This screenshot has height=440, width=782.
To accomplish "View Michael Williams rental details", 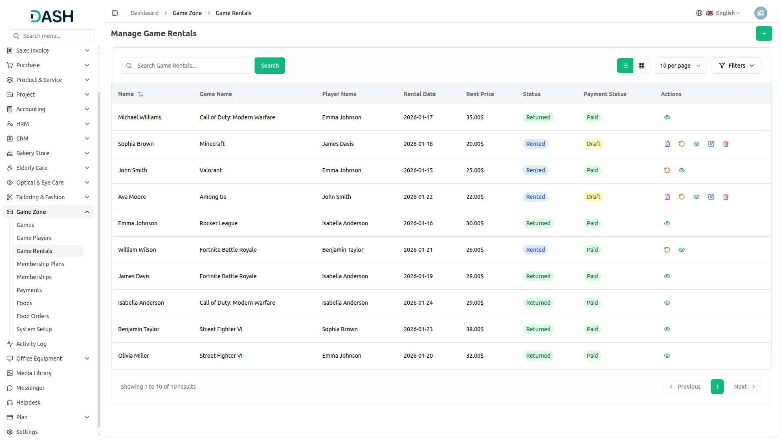I will (667, 117).
